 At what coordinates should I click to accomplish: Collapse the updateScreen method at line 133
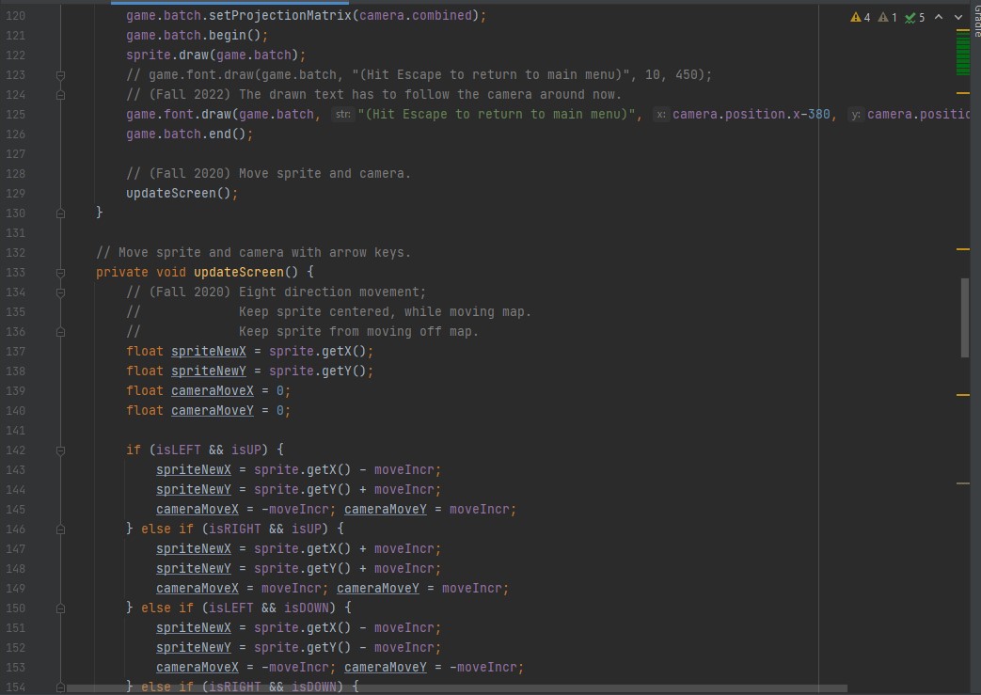(59, 272)
